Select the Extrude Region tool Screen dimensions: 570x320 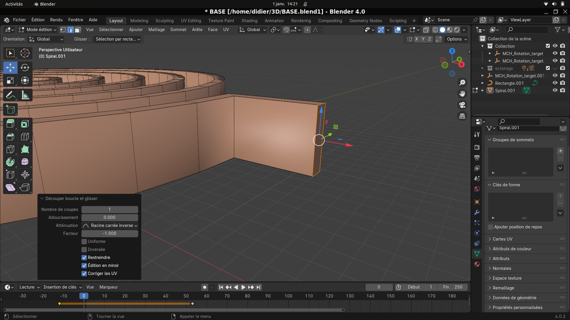pyautogui.click(x=11, y=124)
